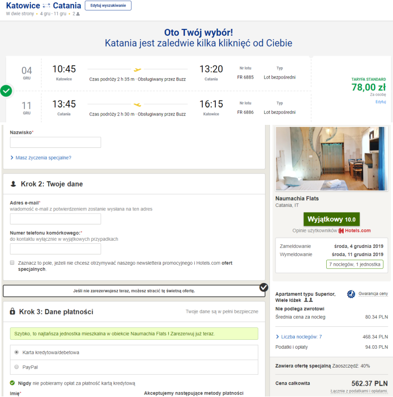Focus the Adres e-mail text field
The image size is (393, 397).
(55, 219)
